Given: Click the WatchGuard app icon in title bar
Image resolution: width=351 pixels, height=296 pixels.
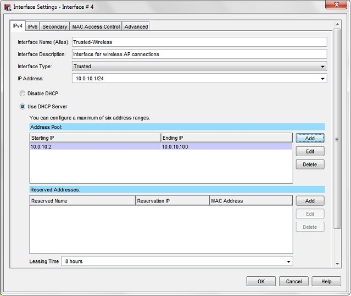Looking at the screenshot, I should coord(8,7).
